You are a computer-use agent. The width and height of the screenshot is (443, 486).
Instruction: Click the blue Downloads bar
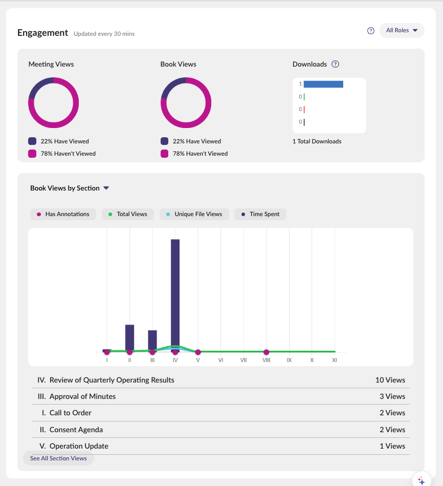tap(323, 84)
